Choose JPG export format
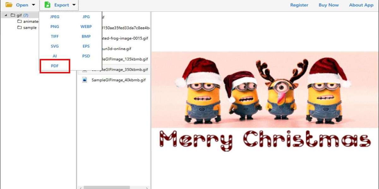379x189 pixels. tap(86, 17)
